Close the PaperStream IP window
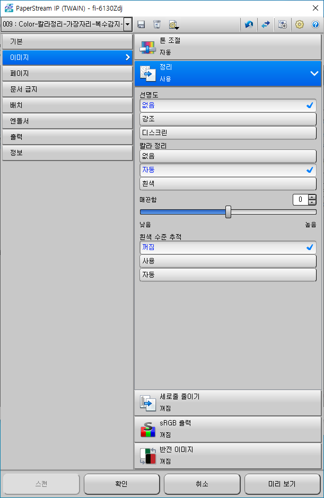The width and height of the screenshot is (324, 498). (x=315, y=8)
